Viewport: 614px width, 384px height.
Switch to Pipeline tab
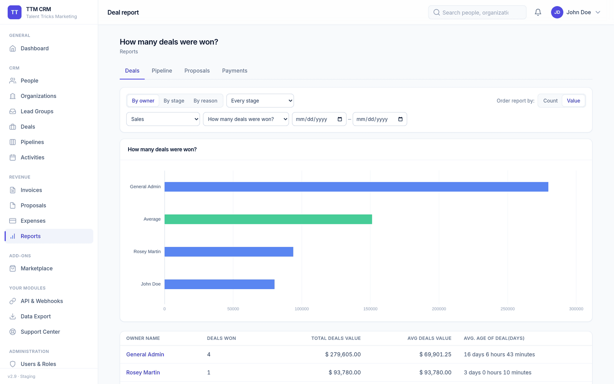click(x=162, y=71)
